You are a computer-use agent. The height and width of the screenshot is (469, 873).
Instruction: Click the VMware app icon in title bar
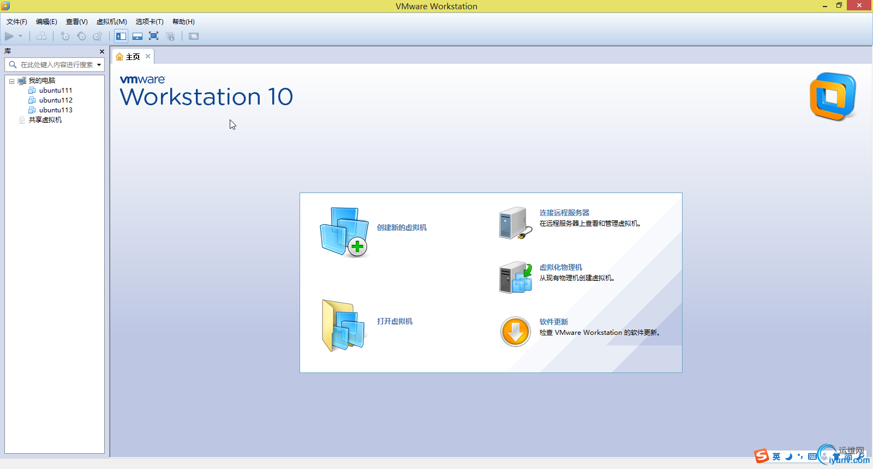pos(5,6)
